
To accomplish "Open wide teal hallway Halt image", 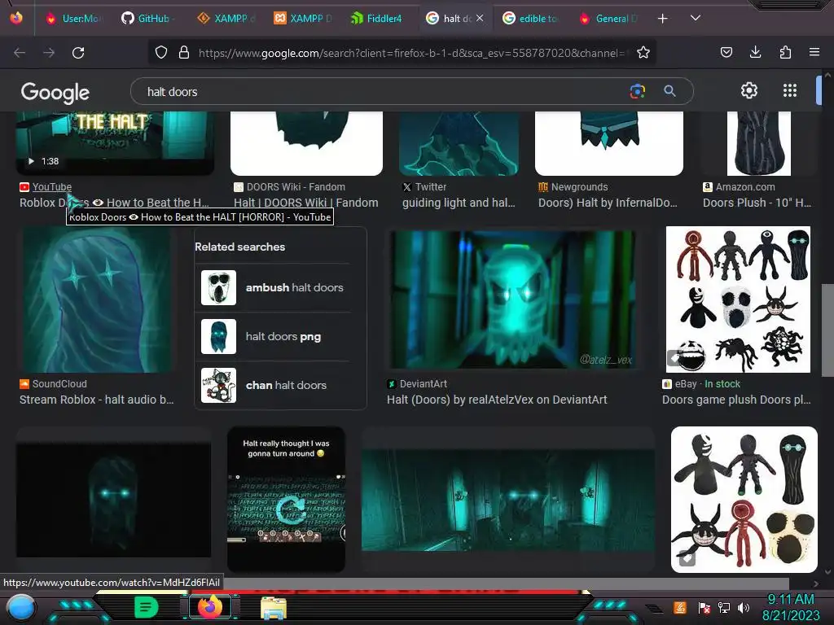I will (508, 500).
